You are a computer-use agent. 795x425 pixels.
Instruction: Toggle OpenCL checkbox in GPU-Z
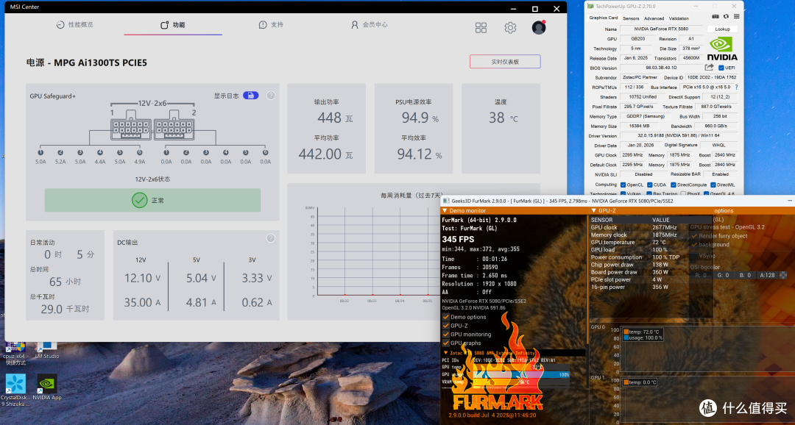click(623, 185)
